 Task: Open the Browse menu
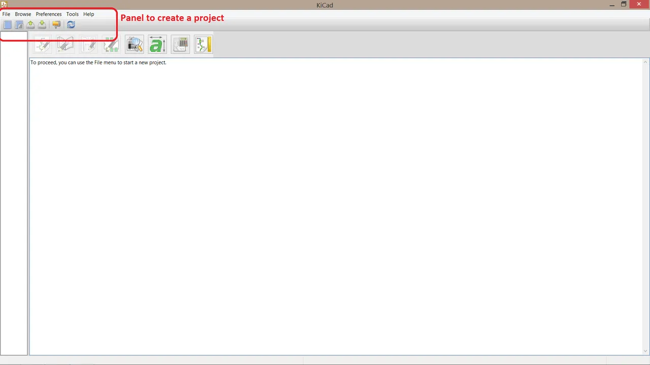[23, 14]
